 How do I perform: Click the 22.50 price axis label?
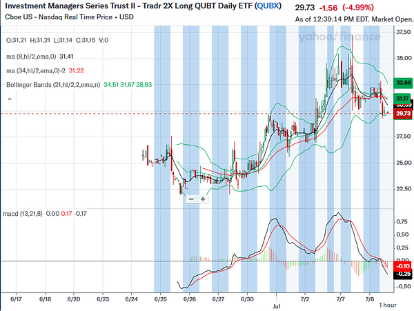pos(404,189)
